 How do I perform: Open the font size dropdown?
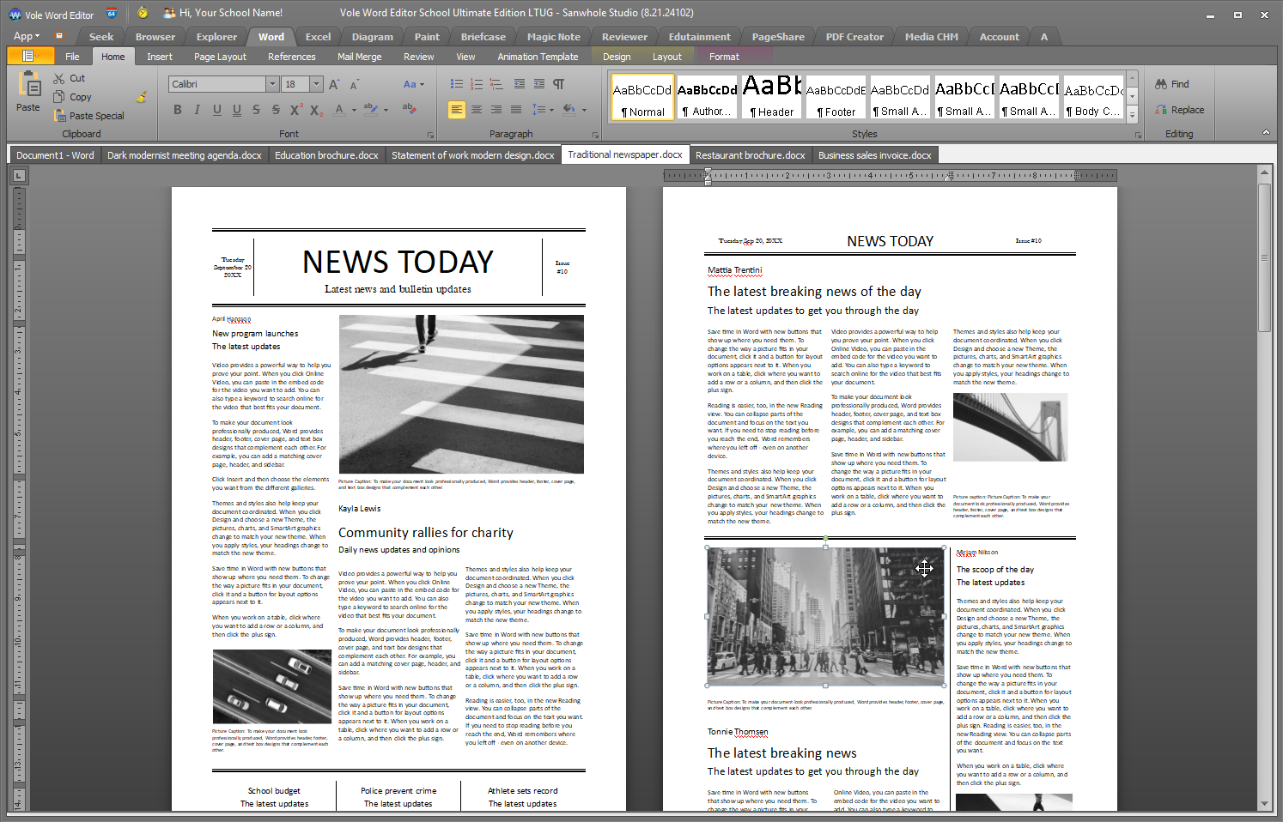317,84
